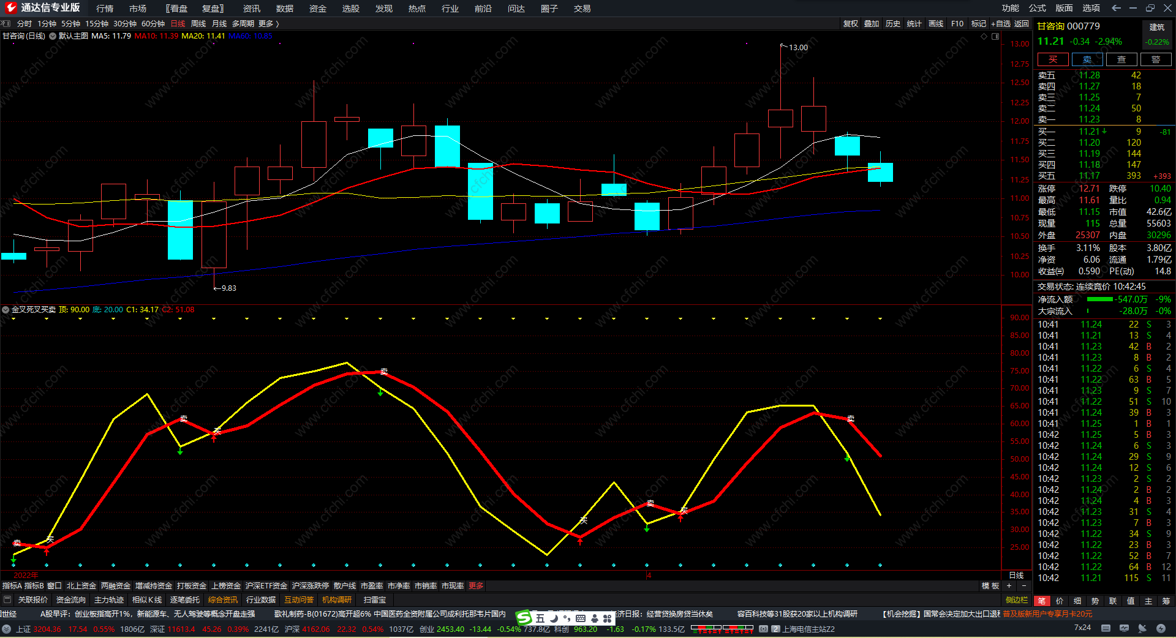Click the monitor icon in status bar

(1124, 628)
